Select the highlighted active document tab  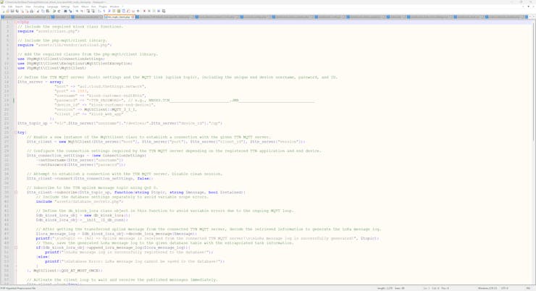coord(119,17)
